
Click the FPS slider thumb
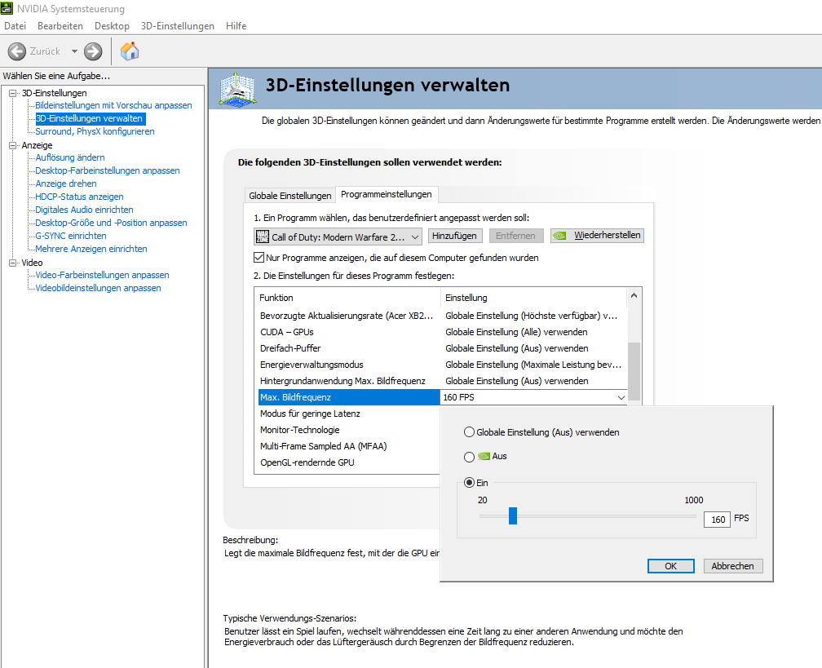click(513, 516)
